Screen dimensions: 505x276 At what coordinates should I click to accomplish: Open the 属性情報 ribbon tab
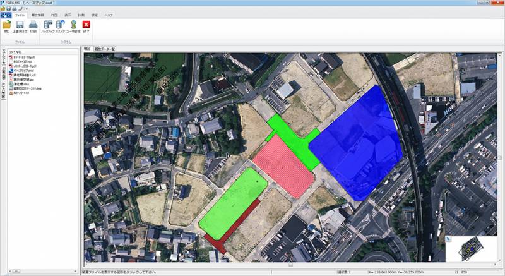pyautogui.click(x=37, y=14)
